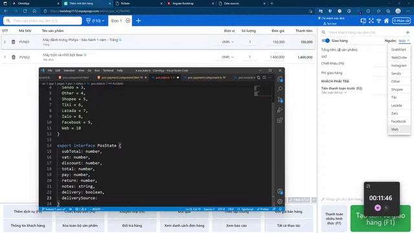Viewport: 414px width, 233px height.
Task: Delete the PVN02 product row with trash icon
Action: tap(13, 57)
